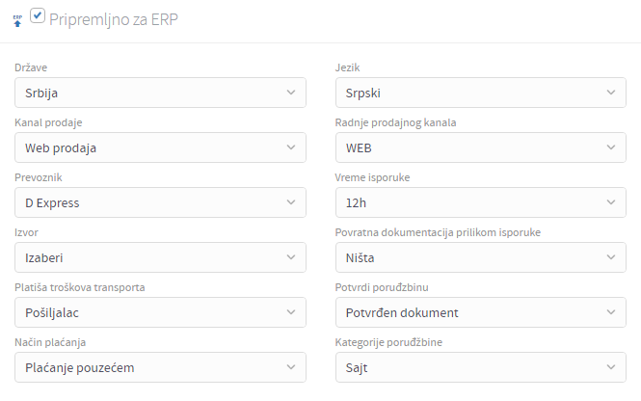Click the chevron arrow in Srbija field
This screenshot has height=401, width=641.
[291, 93]
